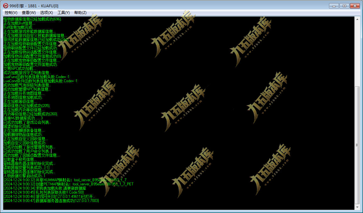
Task: Click log line containing '创建PETMAP映射名'
Action: click(x=68, y=184)
